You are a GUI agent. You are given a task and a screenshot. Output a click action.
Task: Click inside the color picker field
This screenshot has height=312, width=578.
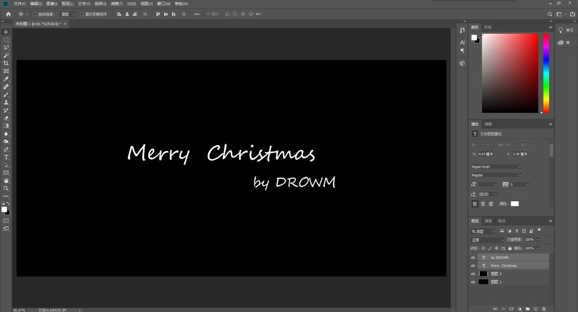(510, 73)
